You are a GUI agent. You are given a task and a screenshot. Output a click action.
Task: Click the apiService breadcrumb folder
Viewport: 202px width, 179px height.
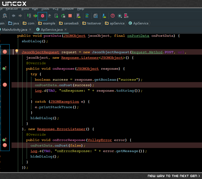tap(115, 23)
